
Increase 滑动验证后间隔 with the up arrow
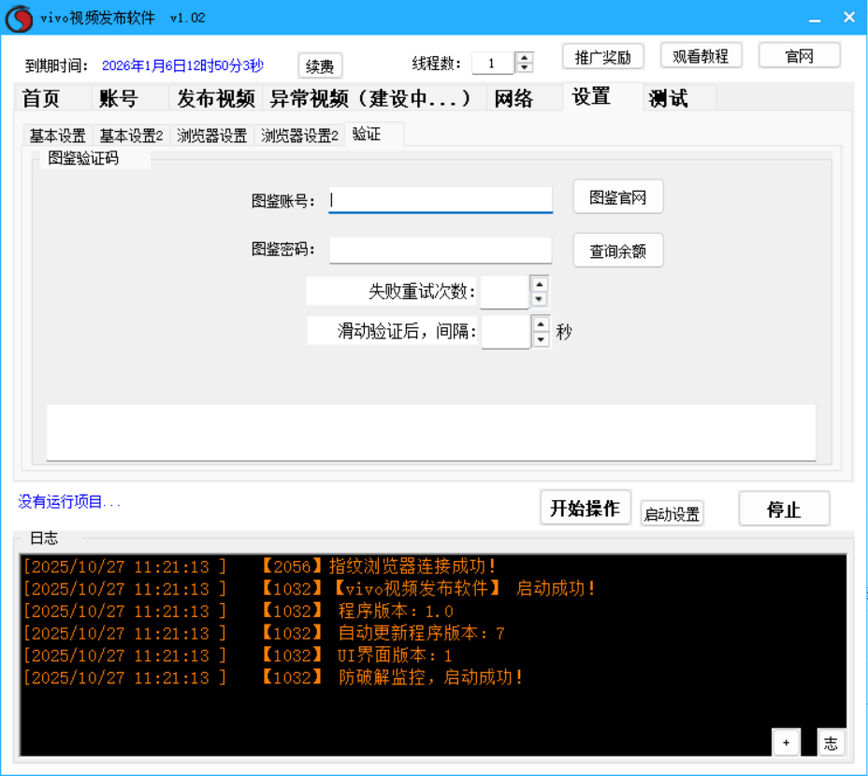[x=541, y=325]
